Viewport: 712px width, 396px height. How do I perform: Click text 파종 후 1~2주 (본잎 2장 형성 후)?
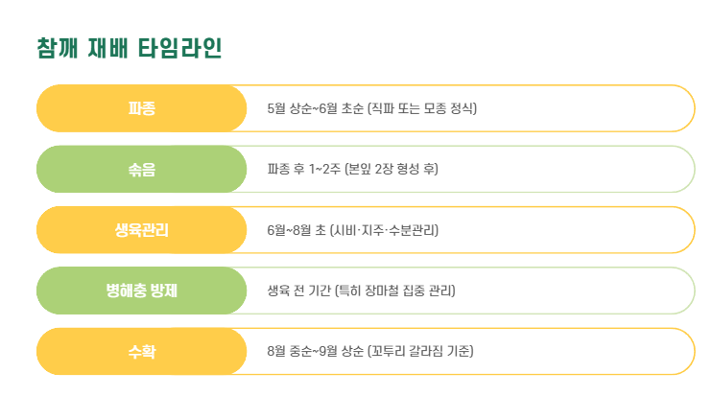click(353, 169)
